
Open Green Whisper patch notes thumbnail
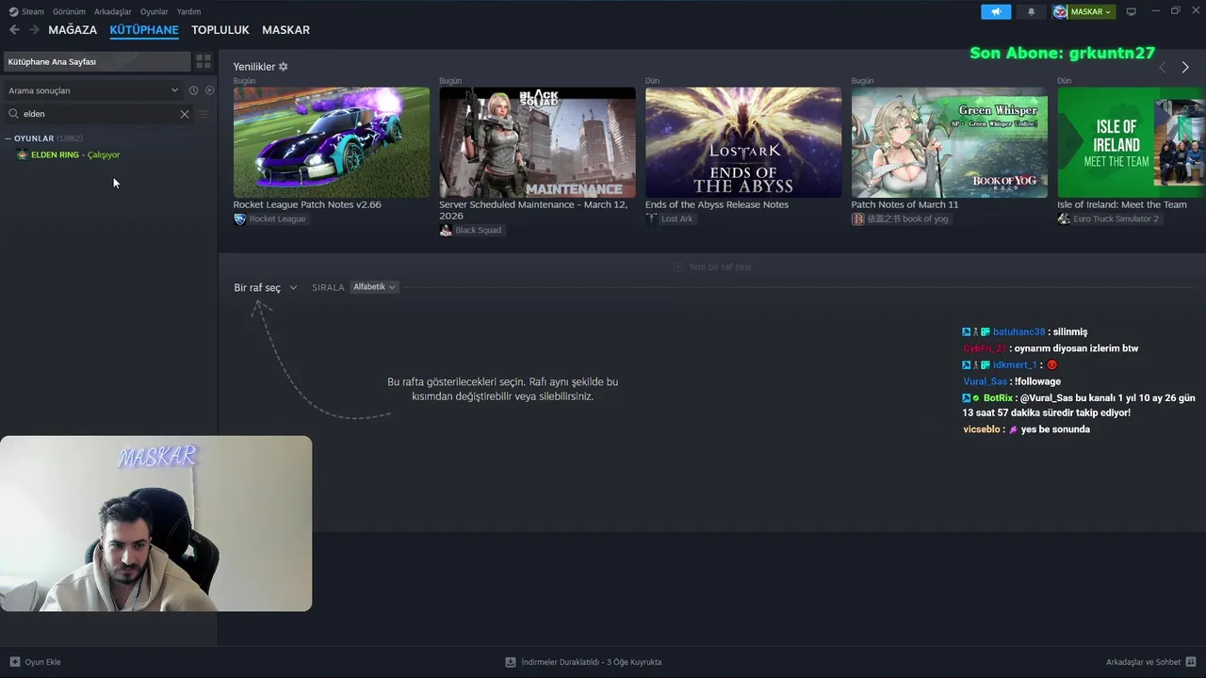(949, 142)
